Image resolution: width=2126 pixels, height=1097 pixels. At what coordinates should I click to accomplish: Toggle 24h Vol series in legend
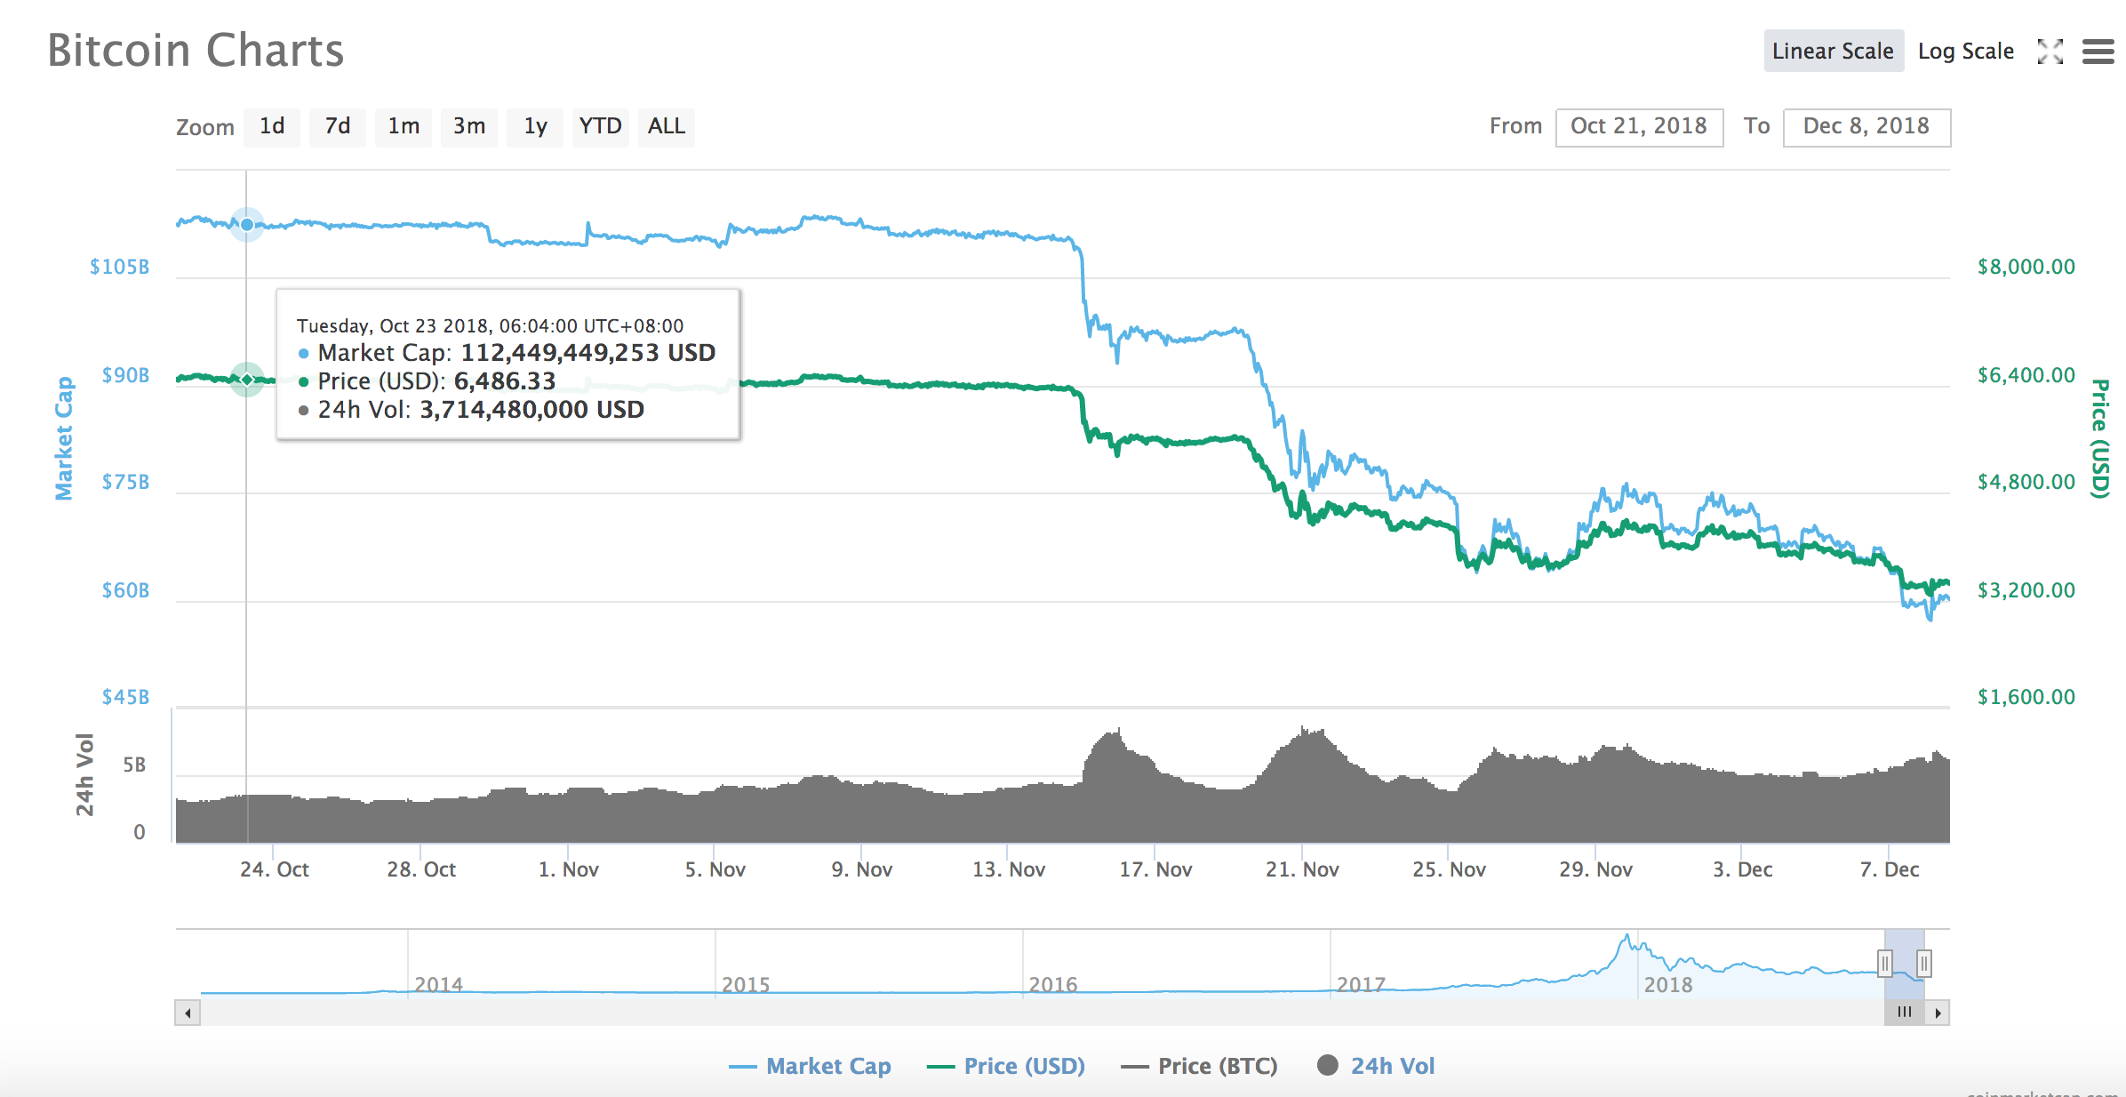click(1376, 1066)
